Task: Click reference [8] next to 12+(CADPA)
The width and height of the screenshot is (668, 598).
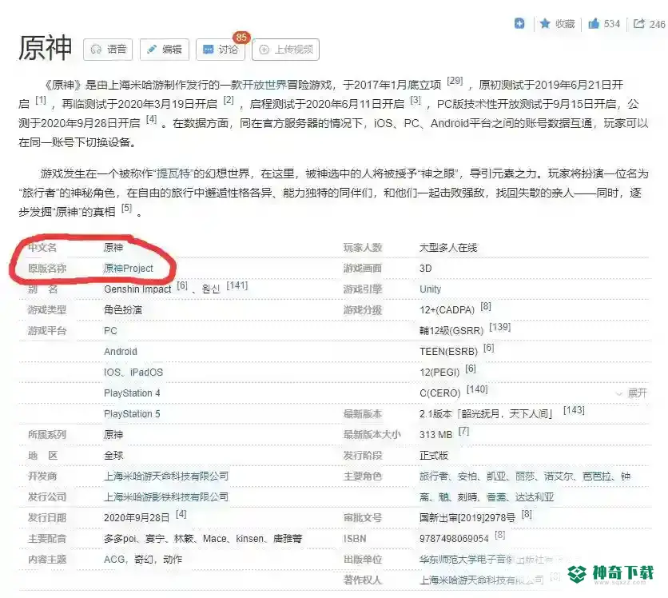Action: (486, 306)
